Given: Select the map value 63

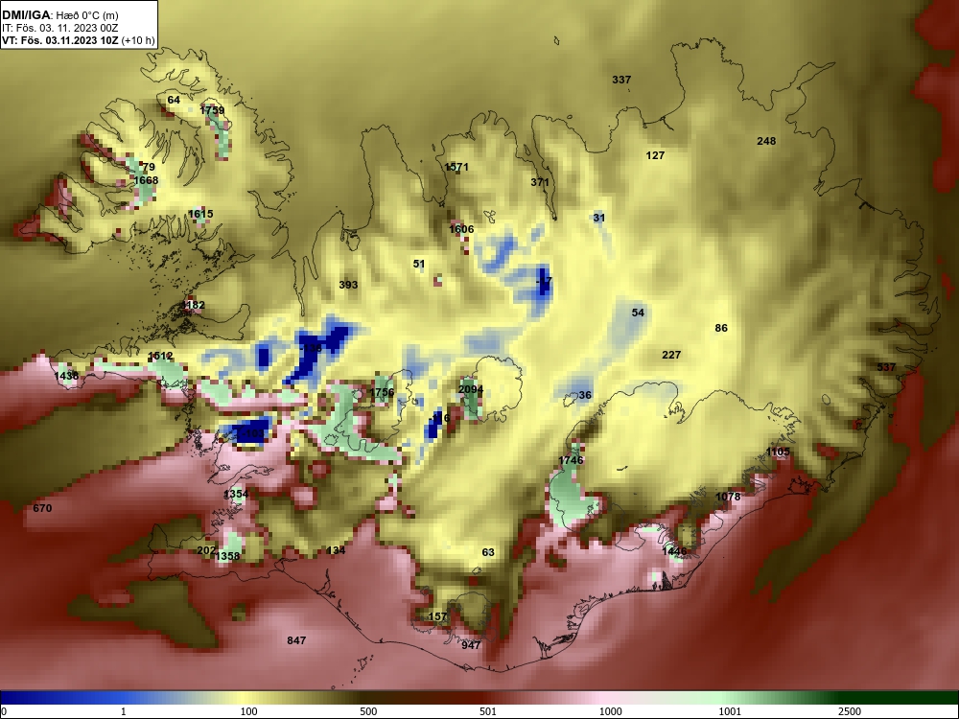Looking at the screenshot, I should (x=488, y=553).
